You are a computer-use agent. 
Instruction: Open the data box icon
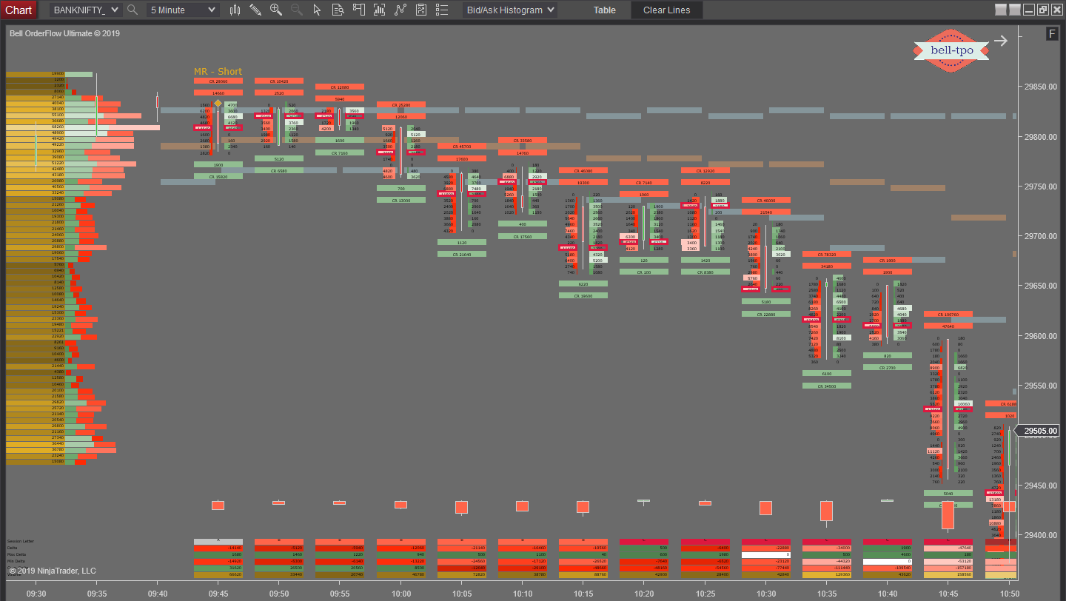(x=338, y=10)
